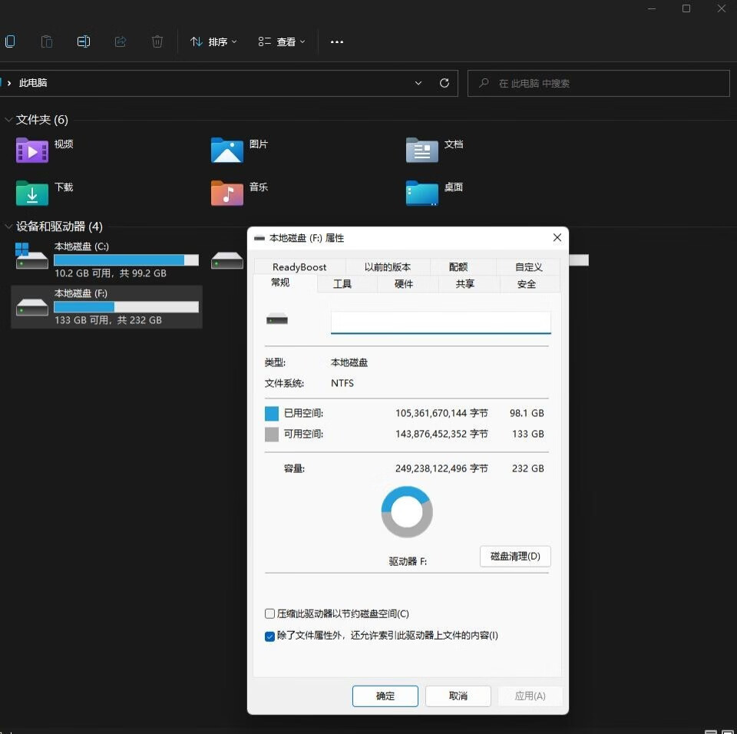Select the 本地磁盘 (C:) drive icon
737x734 pixels.
32,258
